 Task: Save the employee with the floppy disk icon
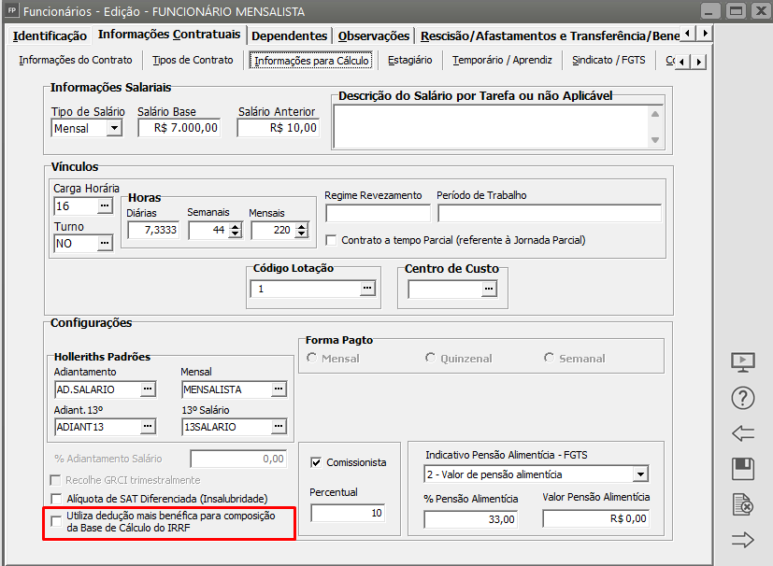(x=742, y=469)
